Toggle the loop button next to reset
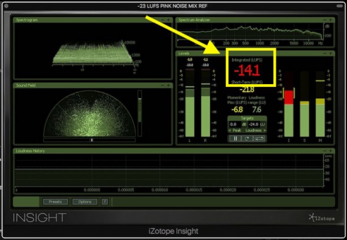 [x=259, y=139]
